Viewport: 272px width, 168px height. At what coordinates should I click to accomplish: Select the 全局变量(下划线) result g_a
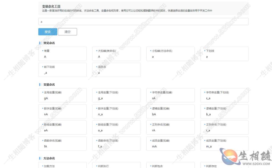(x=116, y=95)
